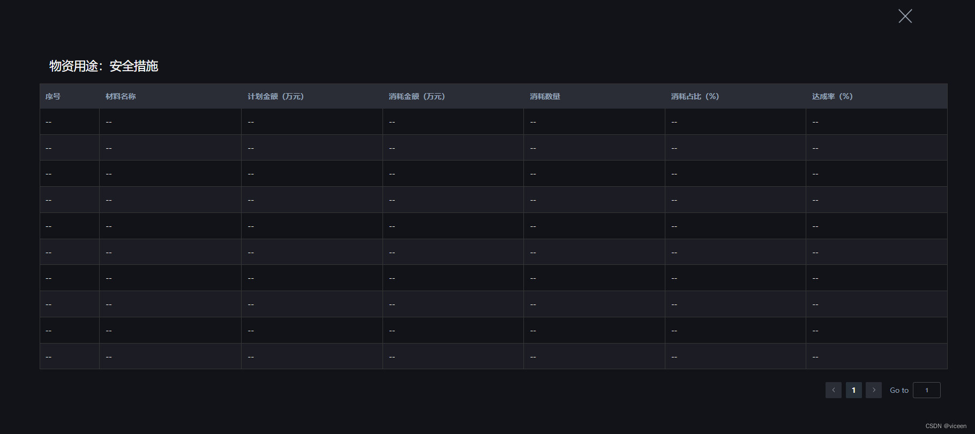Click the second row's 消耗数量 cell

click(x=594, y=147)
